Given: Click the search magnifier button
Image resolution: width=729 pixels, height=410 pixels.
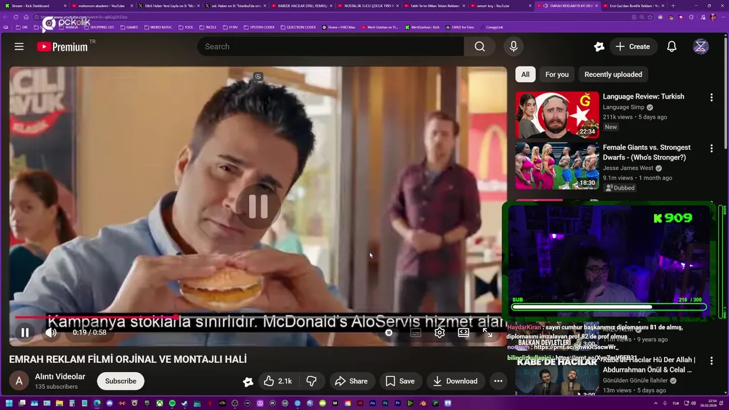Looking at the screenshot, I should click(x=480, y=47).
